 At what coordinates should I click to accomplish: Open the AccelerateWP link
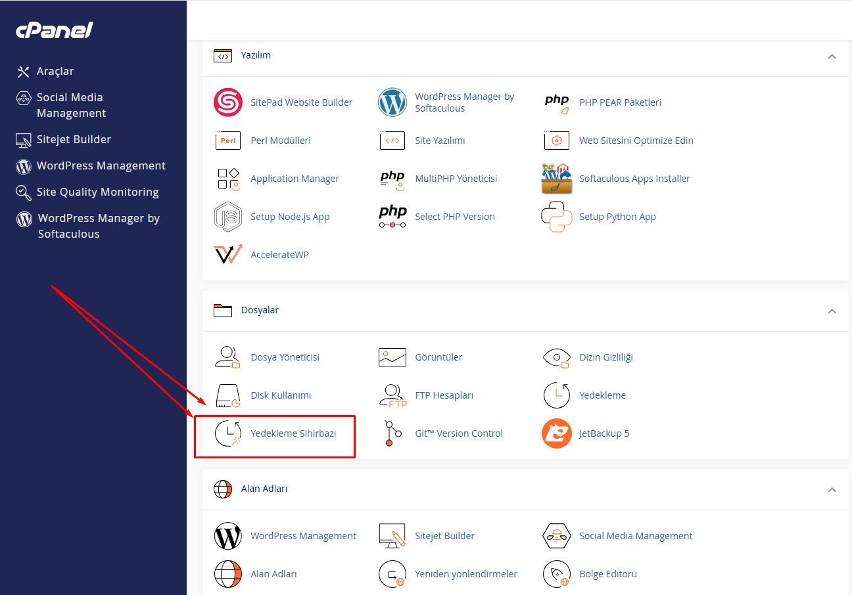tap(279, 255)
